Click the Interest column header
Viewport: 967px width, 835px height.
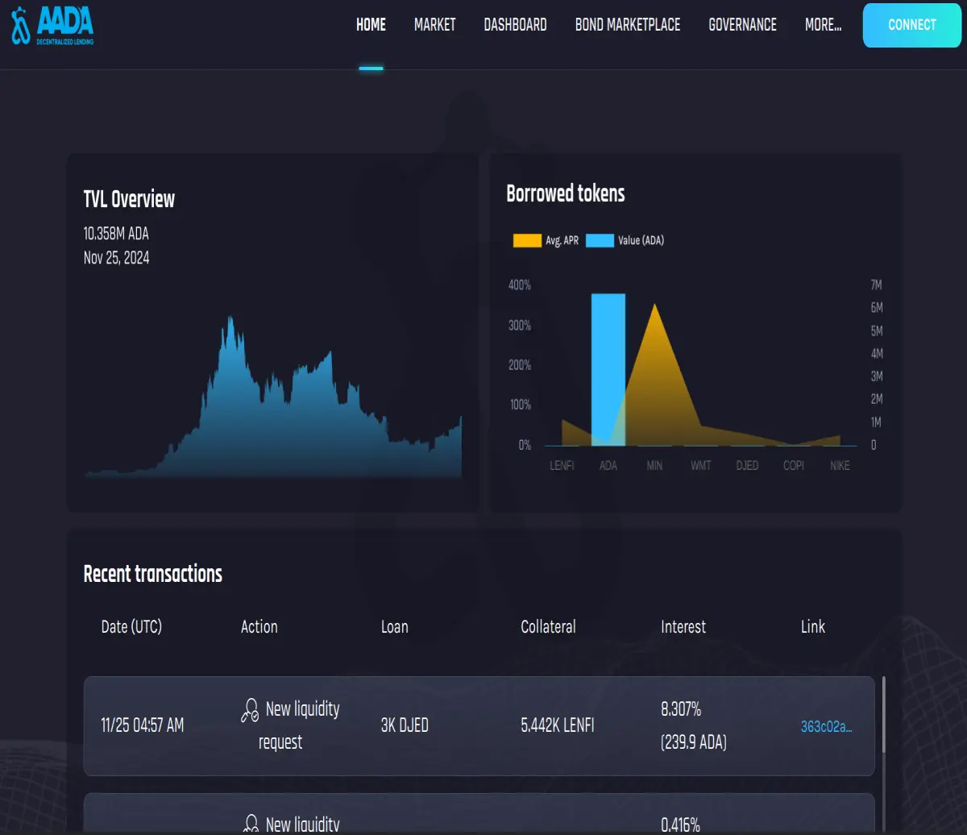click(683, 626)
